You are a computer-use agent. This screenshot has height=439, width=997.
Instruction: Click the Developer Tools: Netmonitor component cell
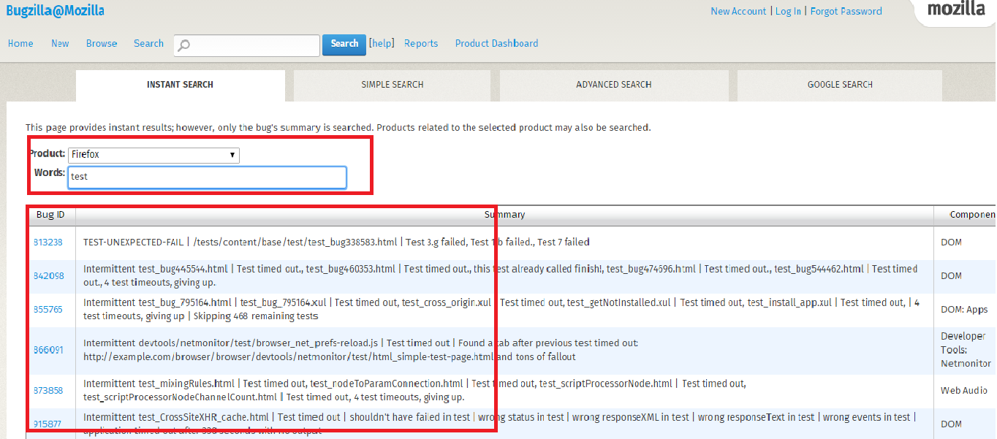pos(966,350)
